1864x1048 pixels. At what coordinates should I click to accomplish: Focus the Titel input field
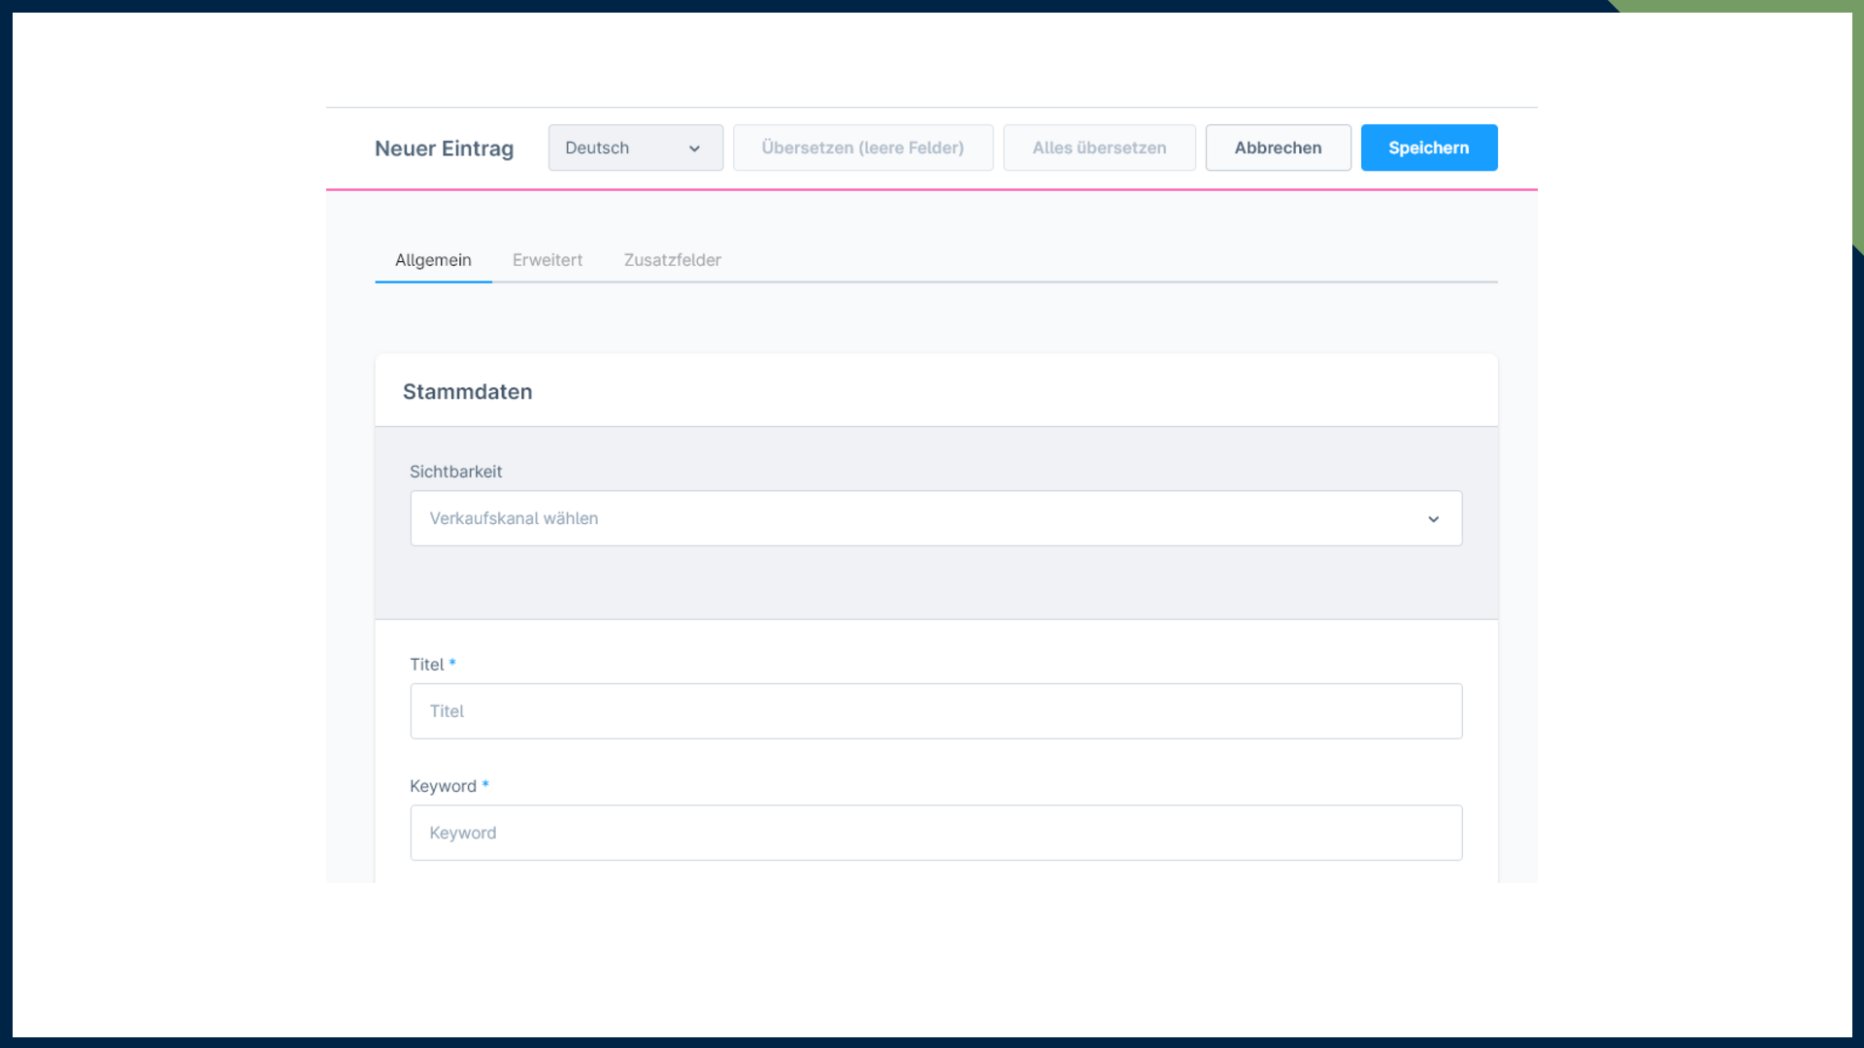click(x=935, y=711)
